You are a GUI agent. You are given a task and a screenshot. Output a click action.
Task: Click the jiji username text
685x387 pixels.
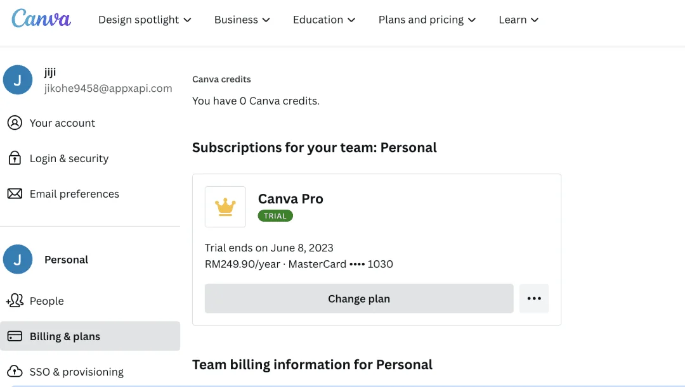pos(50,72)
